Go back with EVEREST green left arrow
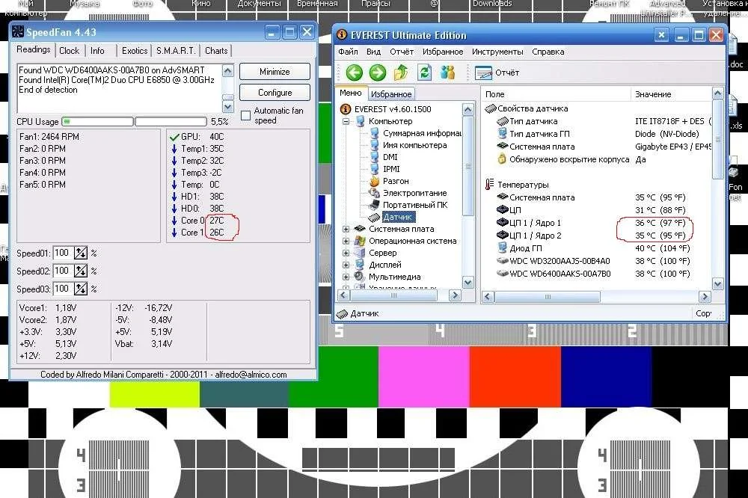Viewport: 748px width, 498px height. pos(354,73)
